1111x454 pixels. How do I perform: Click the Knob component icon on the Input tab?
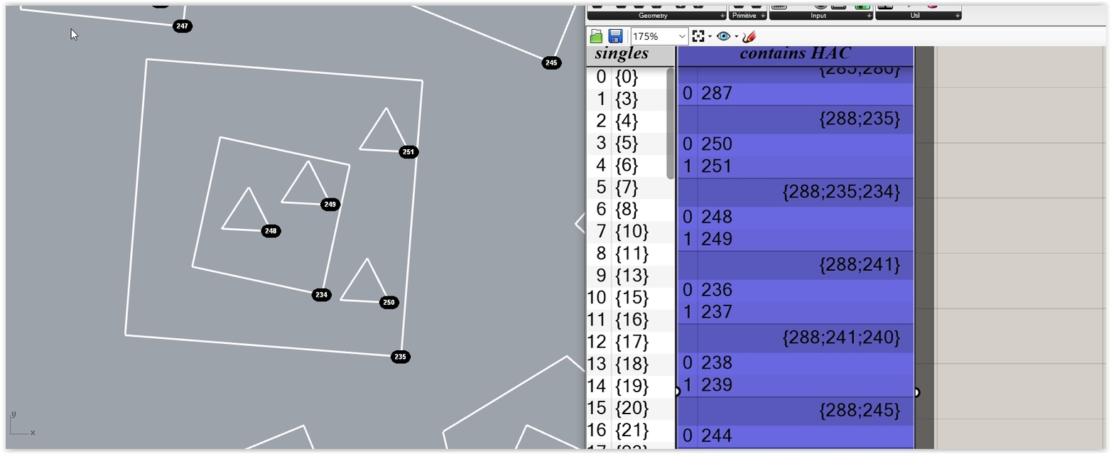pos(819,6)
